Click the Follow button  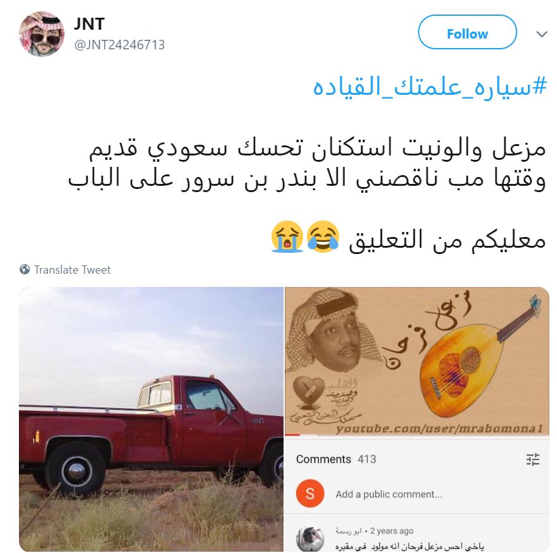(x=467, y=32)
